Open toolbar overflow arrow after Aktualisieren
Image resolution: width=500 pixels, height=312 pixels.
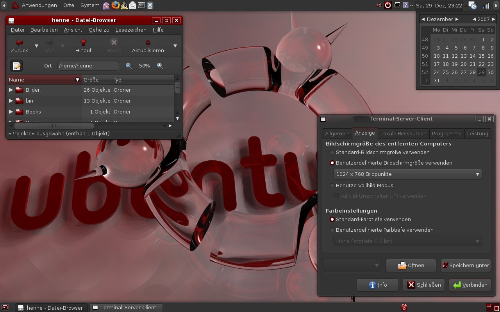175,46
